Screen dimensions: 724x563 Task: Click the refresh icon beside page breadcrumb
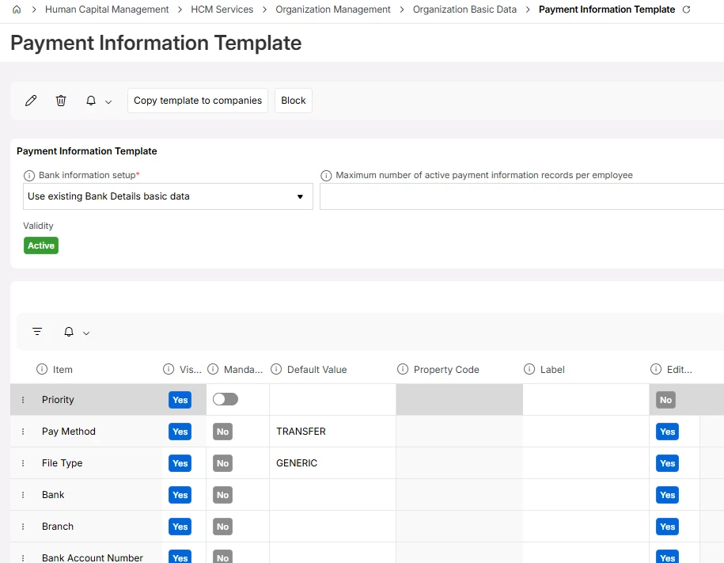(686, 10)
